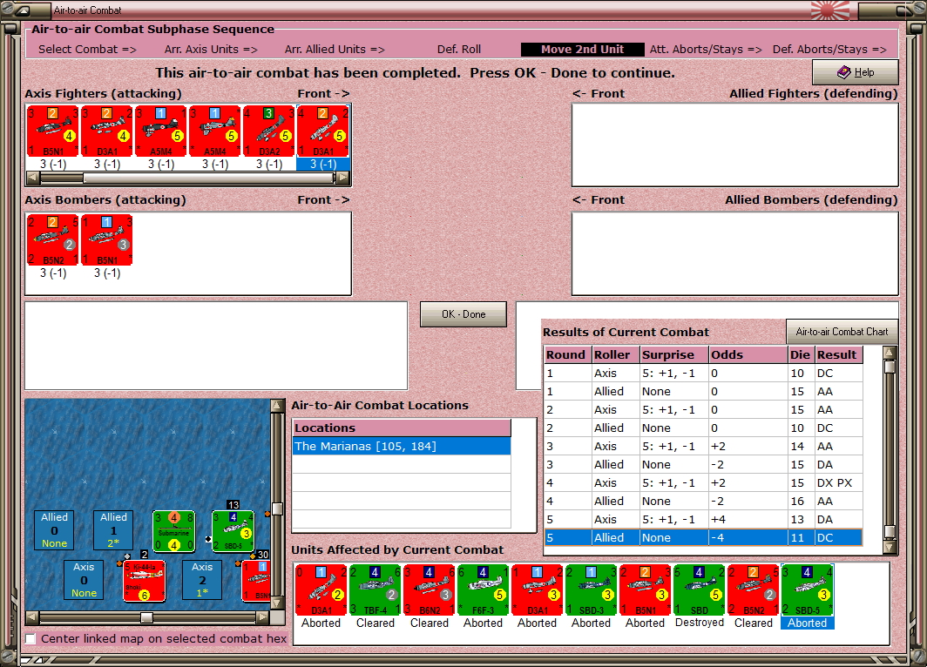Click the Axis 2 1* box on map
The image size is (927, 667).
click(x=202, y=580)
